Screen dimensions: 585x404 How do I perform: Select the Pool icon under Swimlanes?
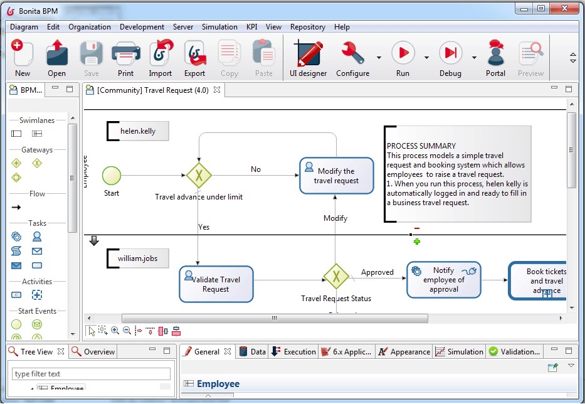coord(17,134)
